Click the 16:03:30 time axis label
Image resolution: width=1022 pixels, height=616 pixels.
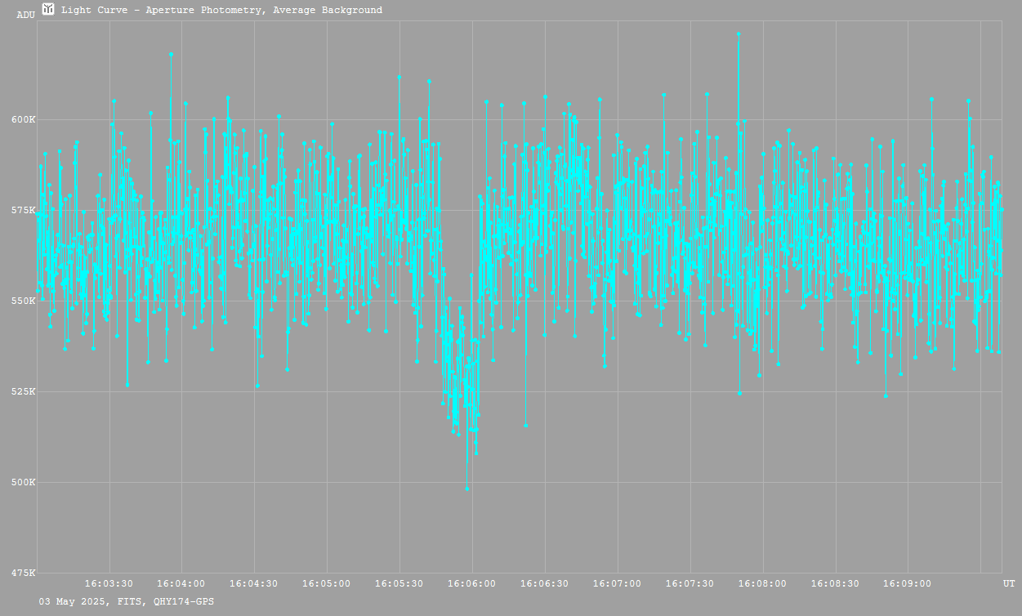tap(109, 584)
